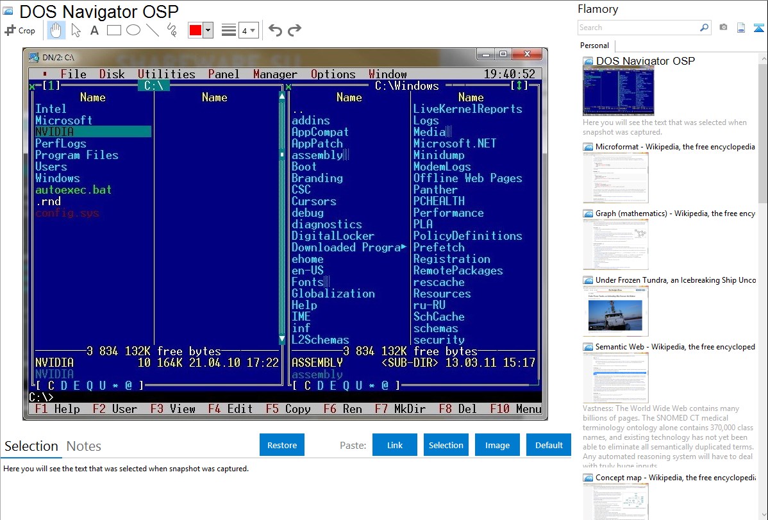
Task: Select the ellipse shape tool
Action: tap(133, 30)
